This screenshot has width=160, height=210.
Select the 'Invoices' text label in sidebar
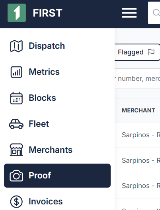point(46,202)
